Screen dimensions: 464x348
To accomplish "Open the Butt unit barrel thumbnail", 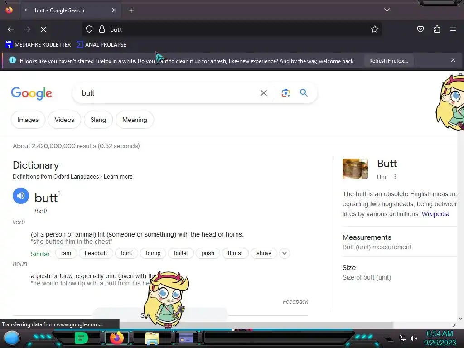I will coord(355,169).
